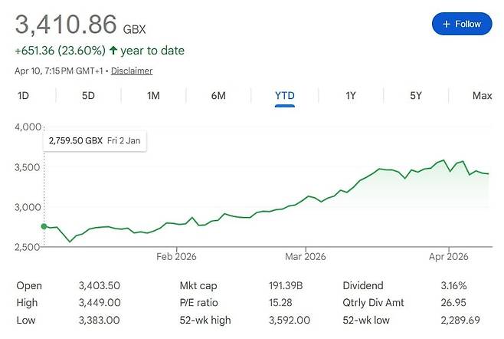Click the Mar 2026 axis label
The width and height of the screenshot is (504, 339).
tap(305, 257)
